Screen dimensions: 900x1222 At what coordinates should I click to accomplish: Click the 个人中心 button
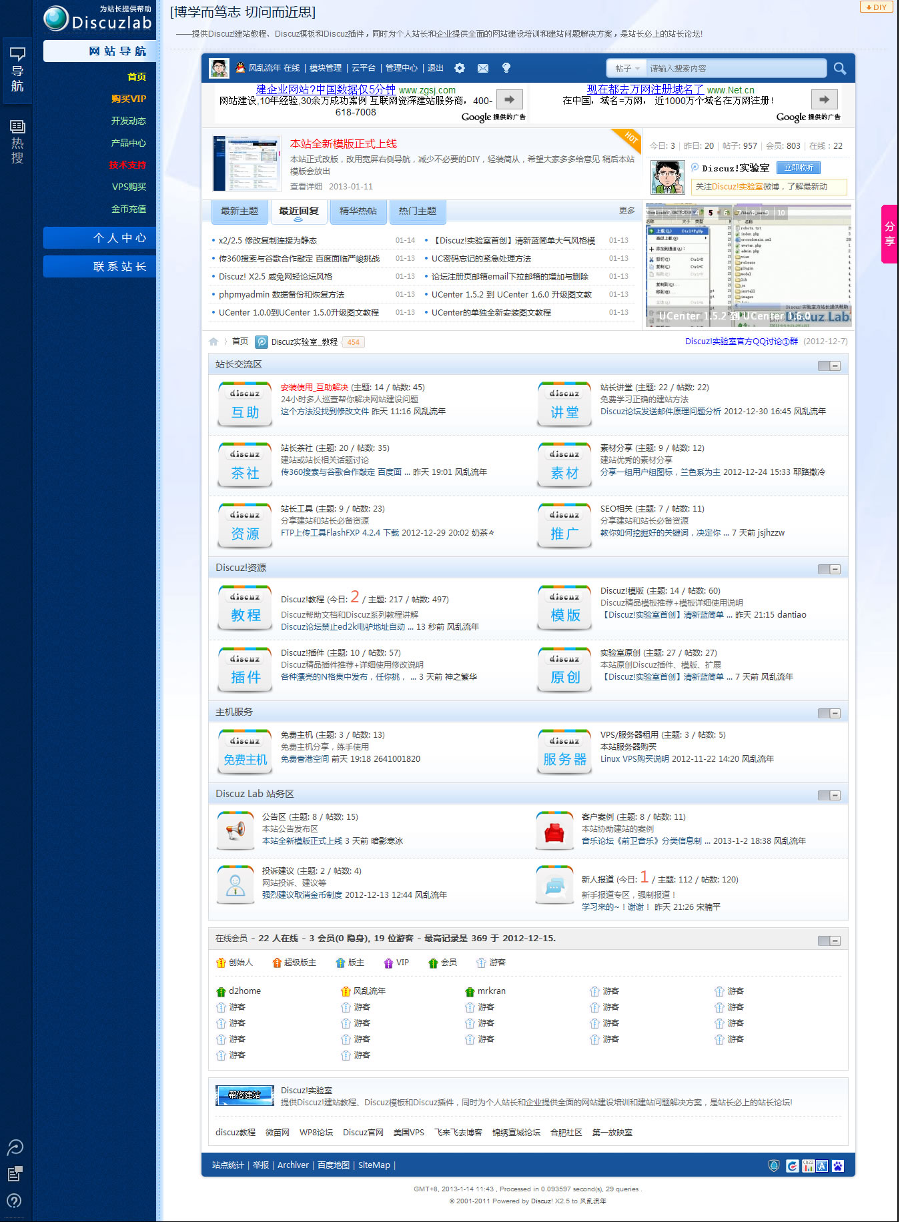(99, 238)
